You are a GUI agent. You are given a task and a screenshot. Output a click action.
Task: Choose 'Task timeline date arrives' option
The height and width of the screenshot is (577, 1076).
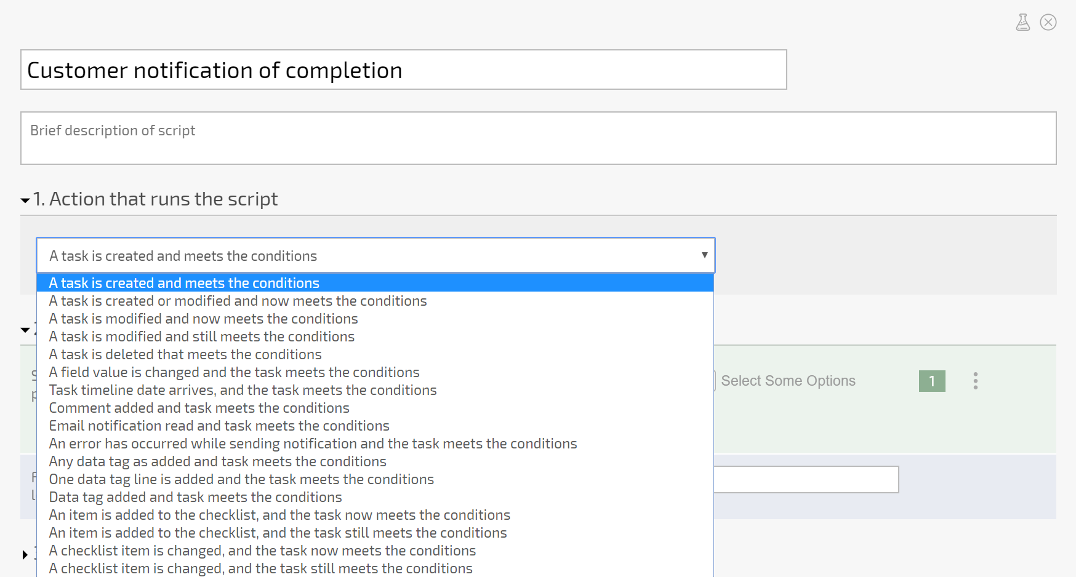pyautogui.click(x=243, y=390)
